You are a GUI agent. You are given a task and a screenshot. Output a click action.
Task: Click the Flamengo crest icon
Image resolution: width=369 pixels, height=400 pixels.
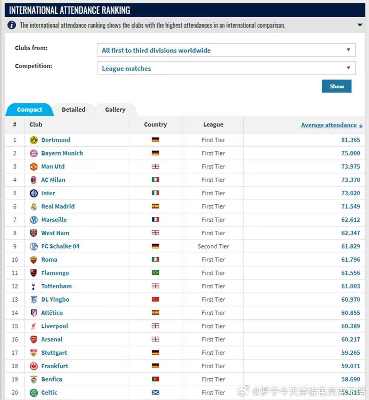coord(34,273)
